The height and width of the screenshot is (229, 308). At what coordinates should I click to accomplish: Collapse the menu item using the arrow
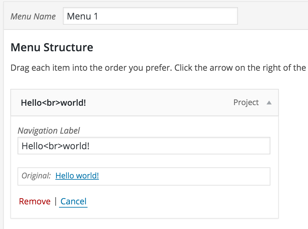coord(269,103)
